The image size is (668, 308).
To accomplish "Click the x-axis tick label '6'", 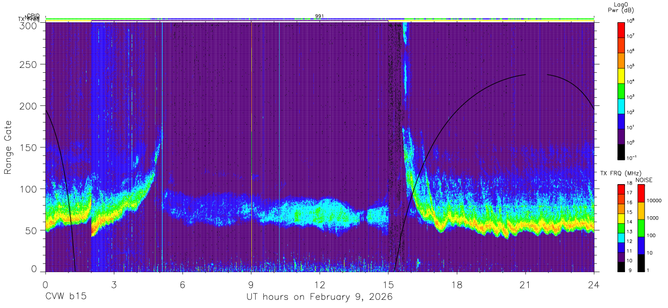I will (183, 285).
